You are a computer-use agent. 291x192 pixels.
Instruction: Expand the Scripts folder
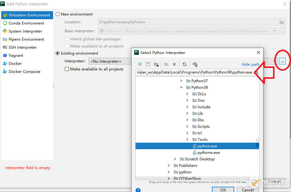(x=187, y=126)
